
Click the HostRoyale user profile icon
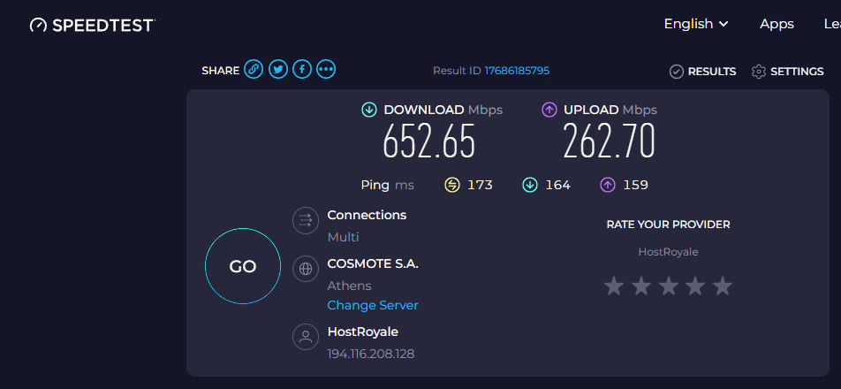[x=306, y=337]
